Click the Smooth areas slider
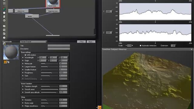194x109 pixels. tap(49, 89)
